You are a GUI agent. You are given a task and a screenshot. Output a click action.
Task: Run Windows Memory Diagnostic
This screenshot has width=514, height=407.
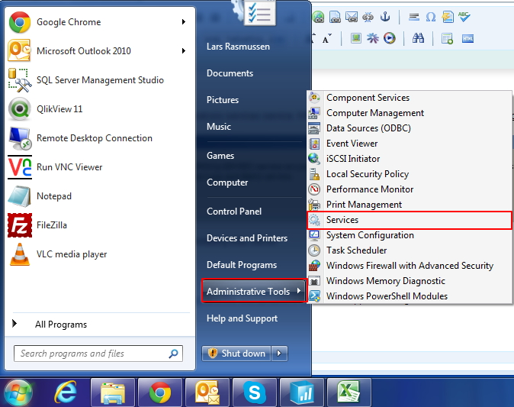[409, 281]
